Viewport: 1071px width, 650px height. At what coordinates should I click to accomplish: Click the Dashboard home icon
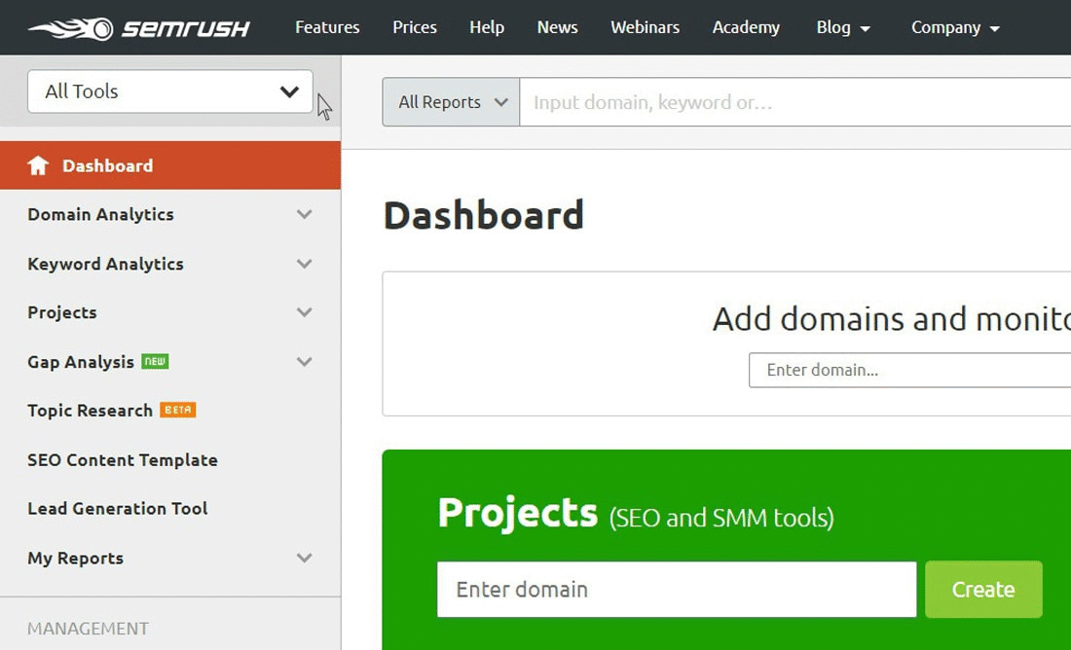(x=38, y=165)
